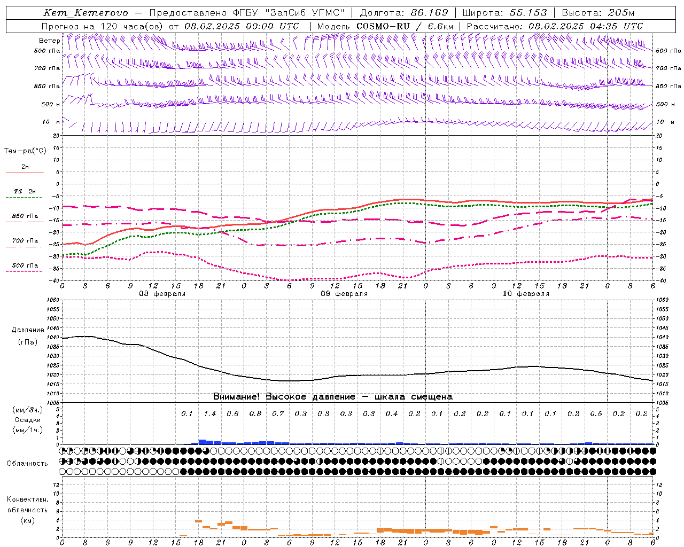Click the 500 гПа dotted temperature legend entry
The width and height of the screenshot is (684, 547).
[25, 268]
